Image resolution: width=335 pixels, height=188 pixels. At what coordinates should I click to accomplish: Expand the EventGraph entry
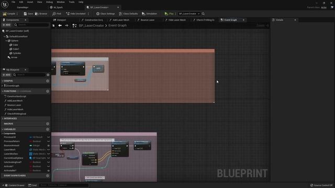(2, 86)
